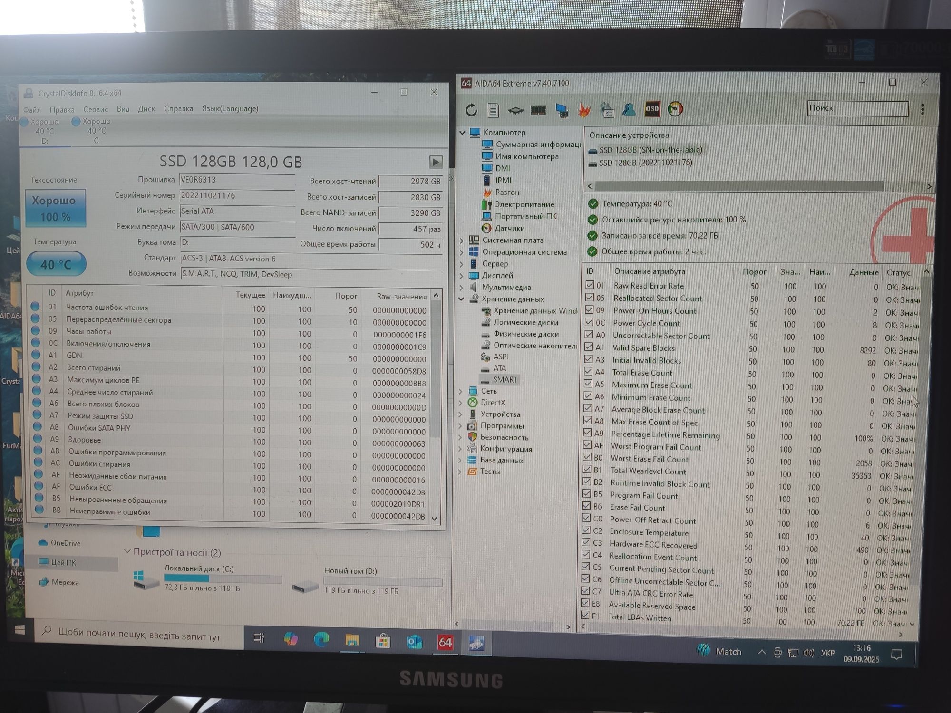
Task: Expand the Операционная система node
Action: pyautogui.click(x=461, y=252)
